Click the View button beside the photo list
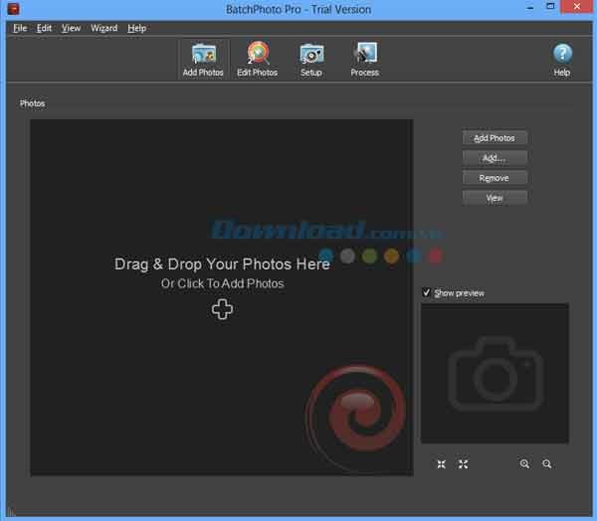597x521 pixels. click(x=495, y=198)
